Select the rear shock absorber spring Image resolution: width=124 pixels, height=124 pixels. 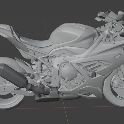tap(39, 67)
